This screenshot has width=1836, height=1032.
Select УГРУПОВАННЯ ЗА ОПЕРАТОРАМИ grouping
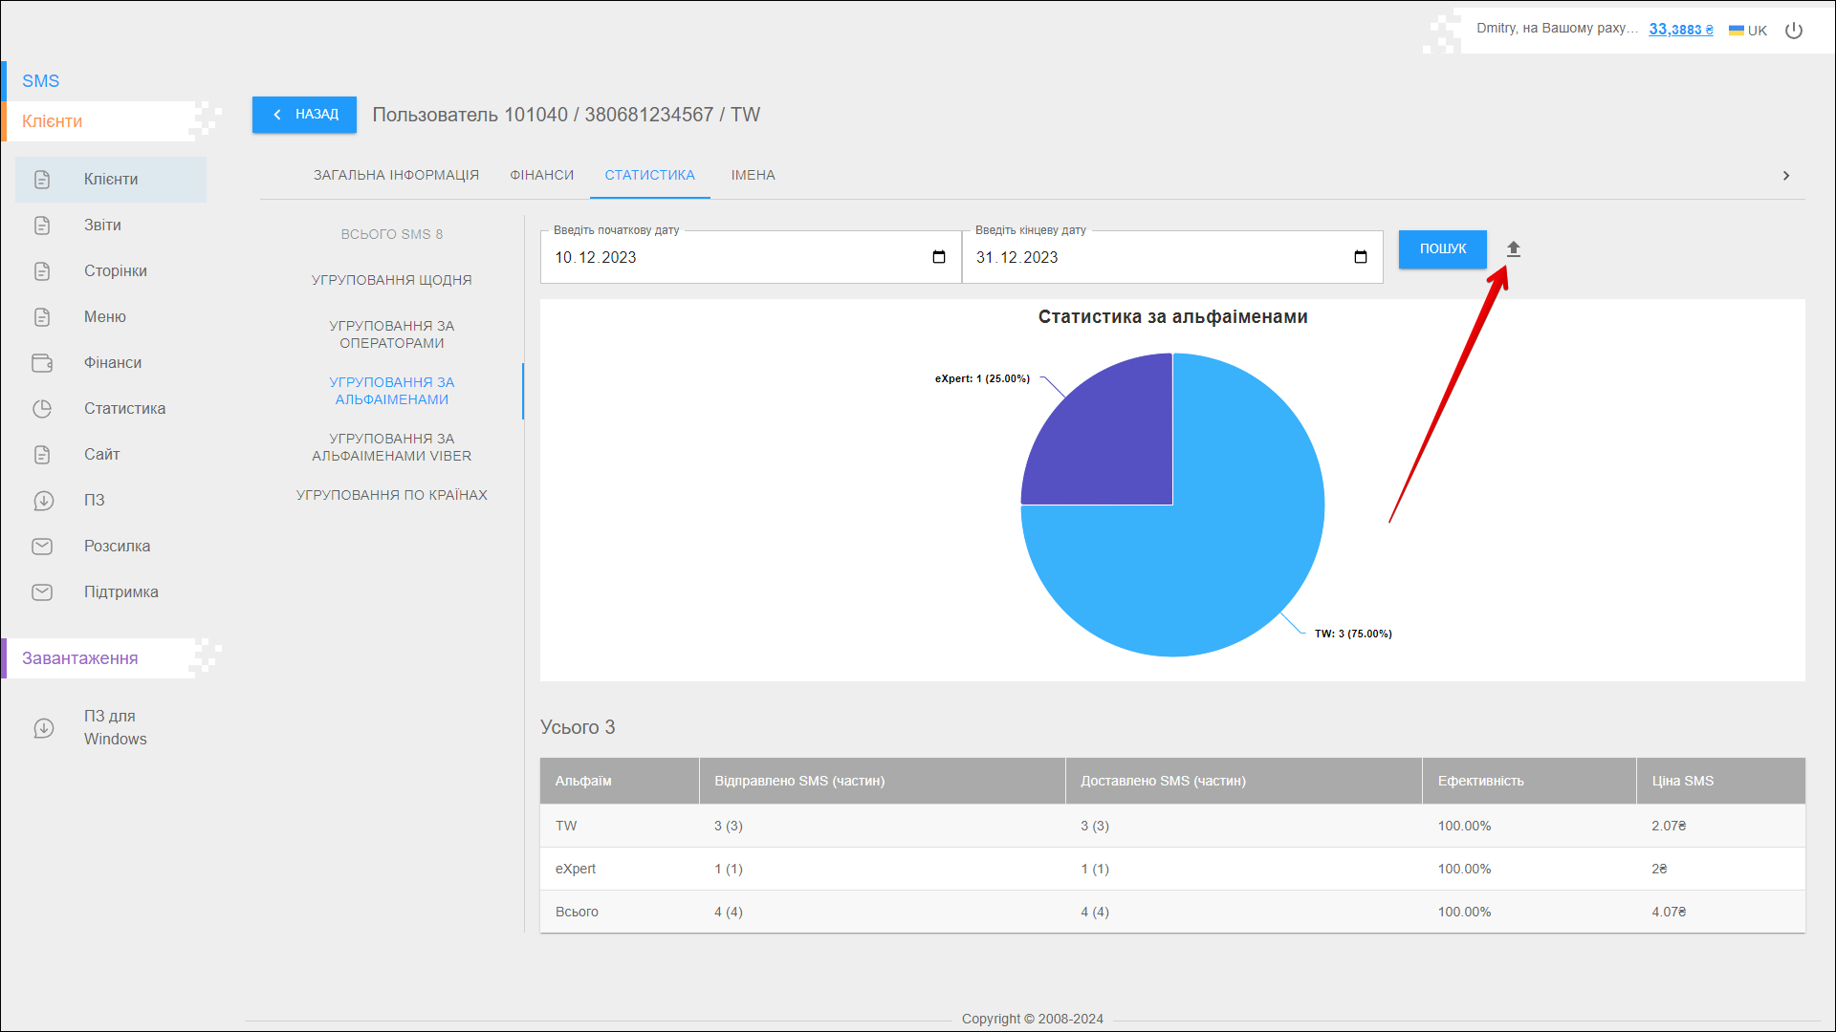pyautogui.click(x=391, y=334)
